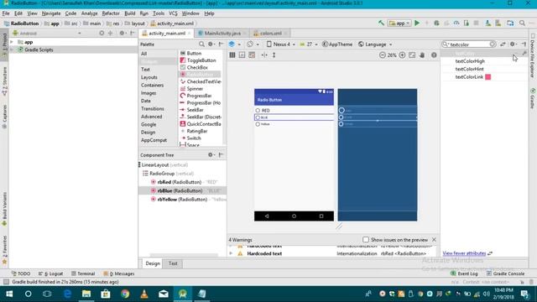
Task: Open the Terminal tool window
Action: coord(83,273)
